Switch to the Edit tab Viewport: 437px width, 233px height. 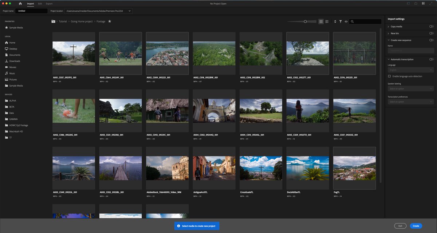point(40,4)
